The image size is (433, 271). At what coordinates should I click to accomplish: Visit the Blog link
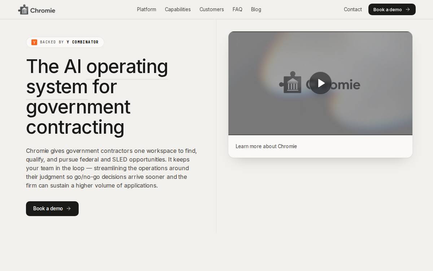tap(256, 9)
